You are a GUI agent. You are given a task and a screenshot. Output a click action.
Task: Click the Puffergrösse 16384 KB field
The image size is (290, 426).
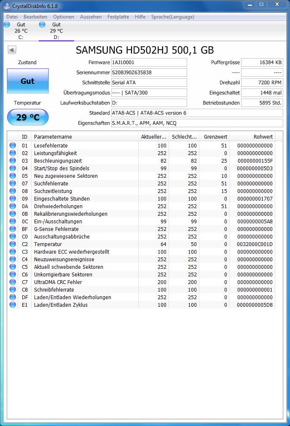coord(262,62)
